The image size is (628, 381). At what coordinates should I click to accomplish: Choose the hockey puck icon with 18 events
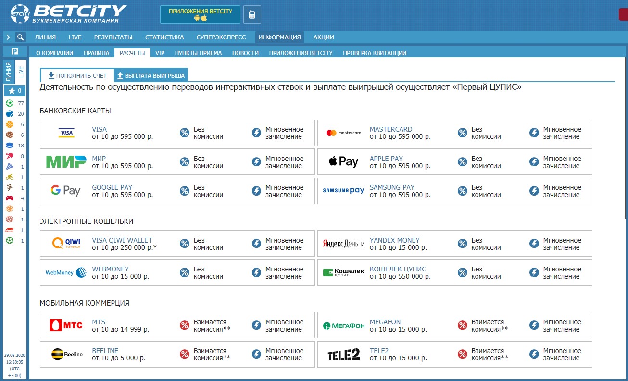[x=10, y=146]
